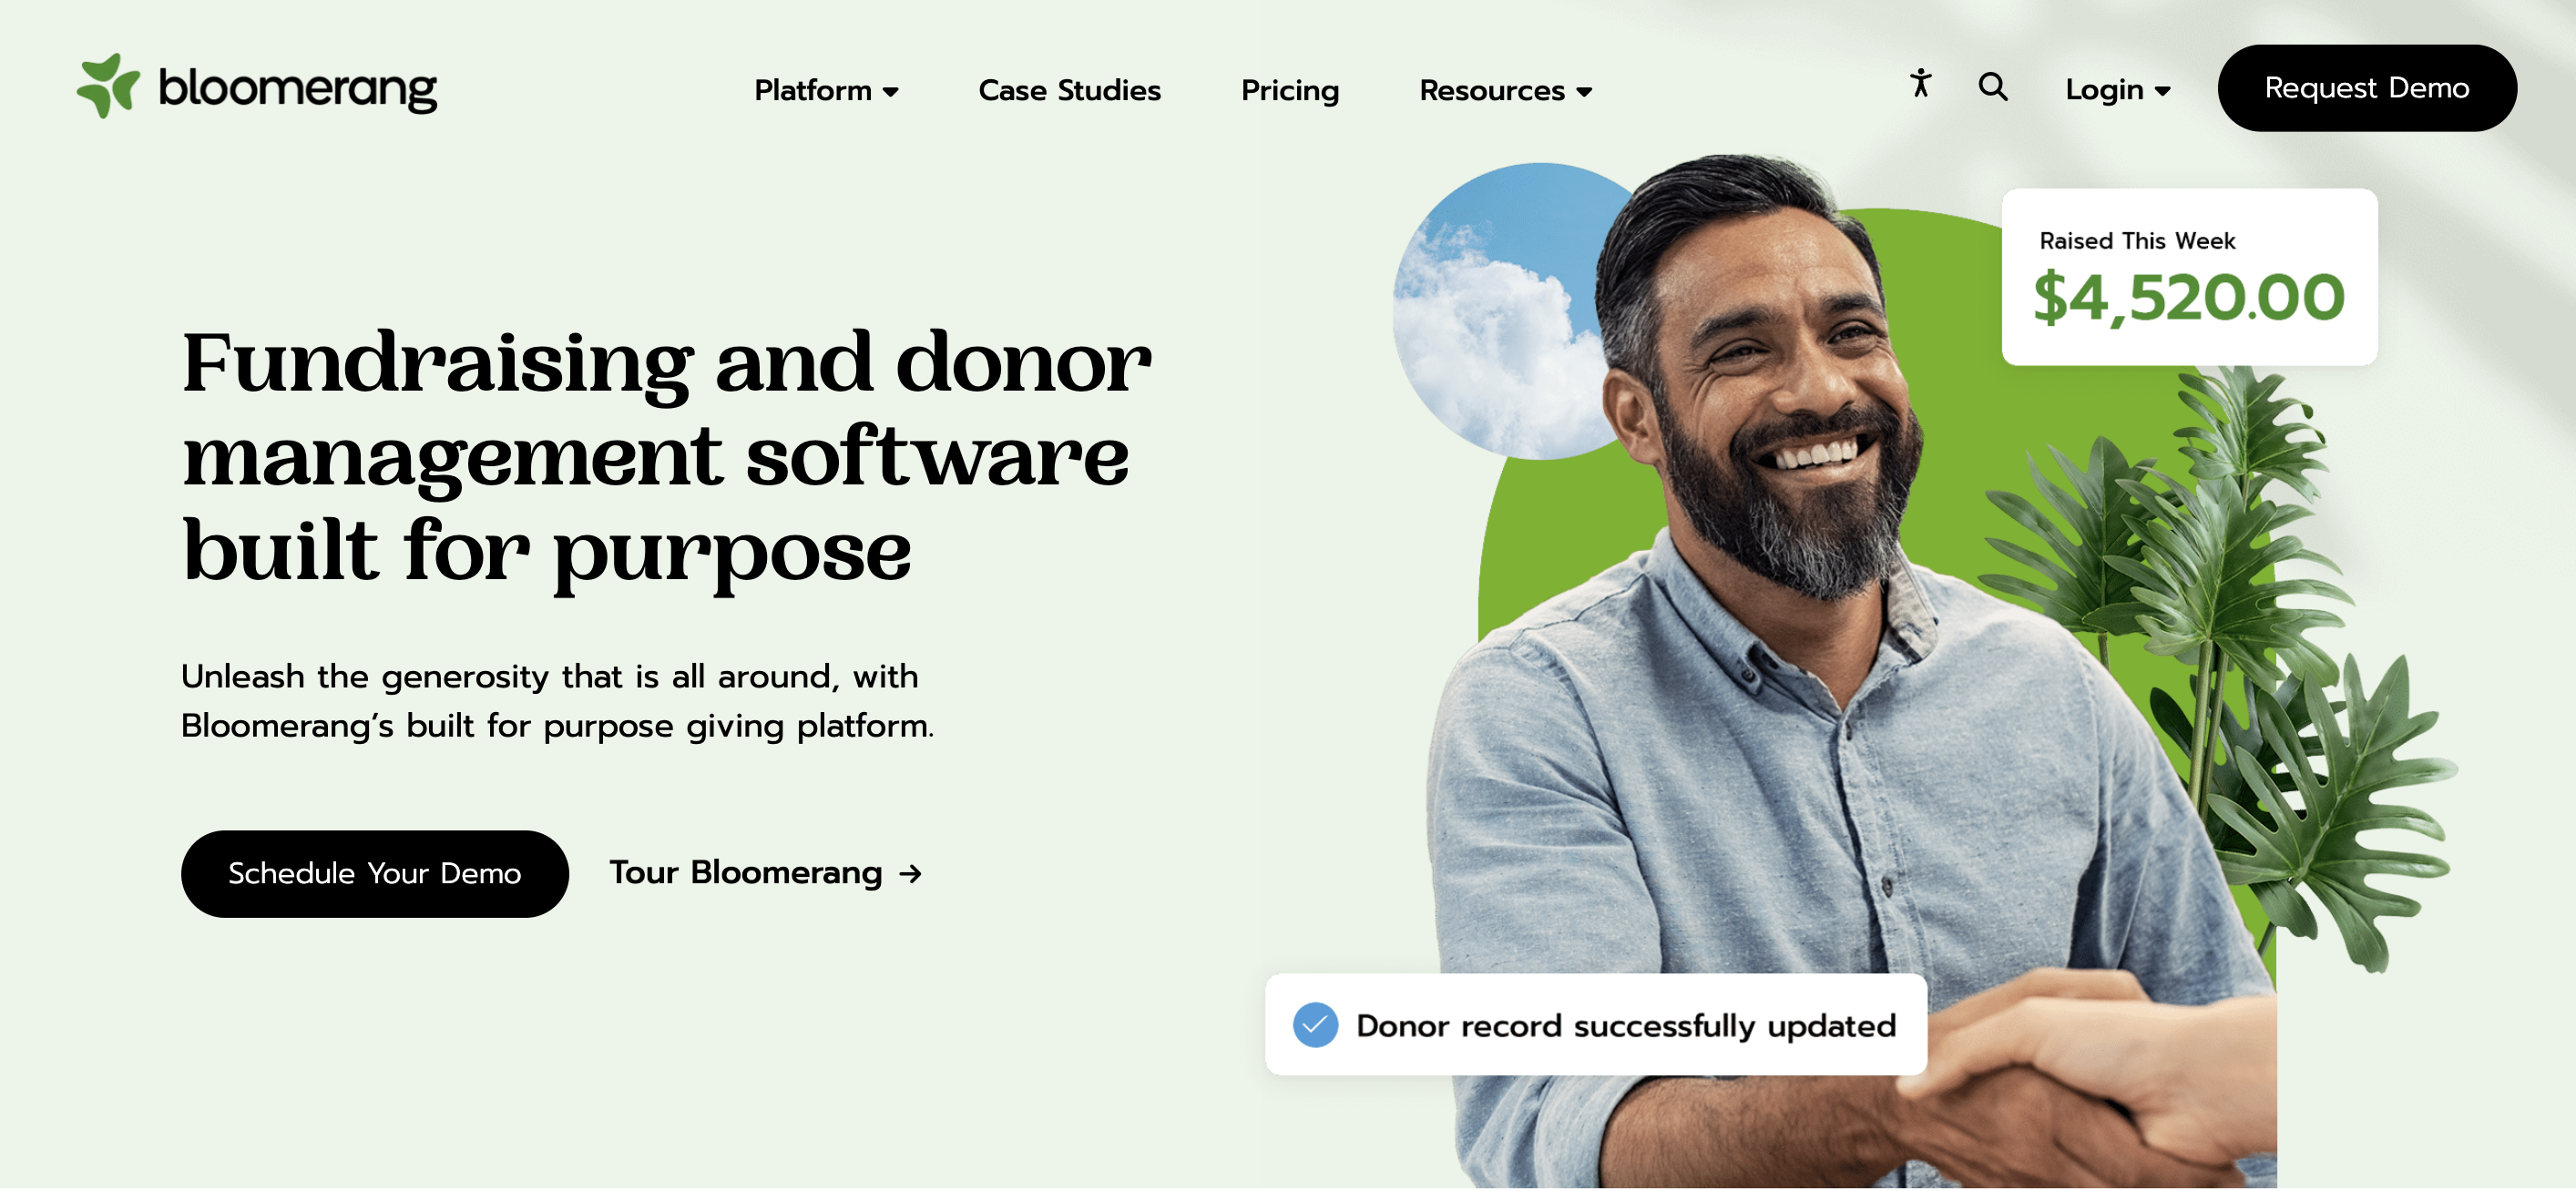
Task: Click the Request Demo button
Action: click(2366, 88)
